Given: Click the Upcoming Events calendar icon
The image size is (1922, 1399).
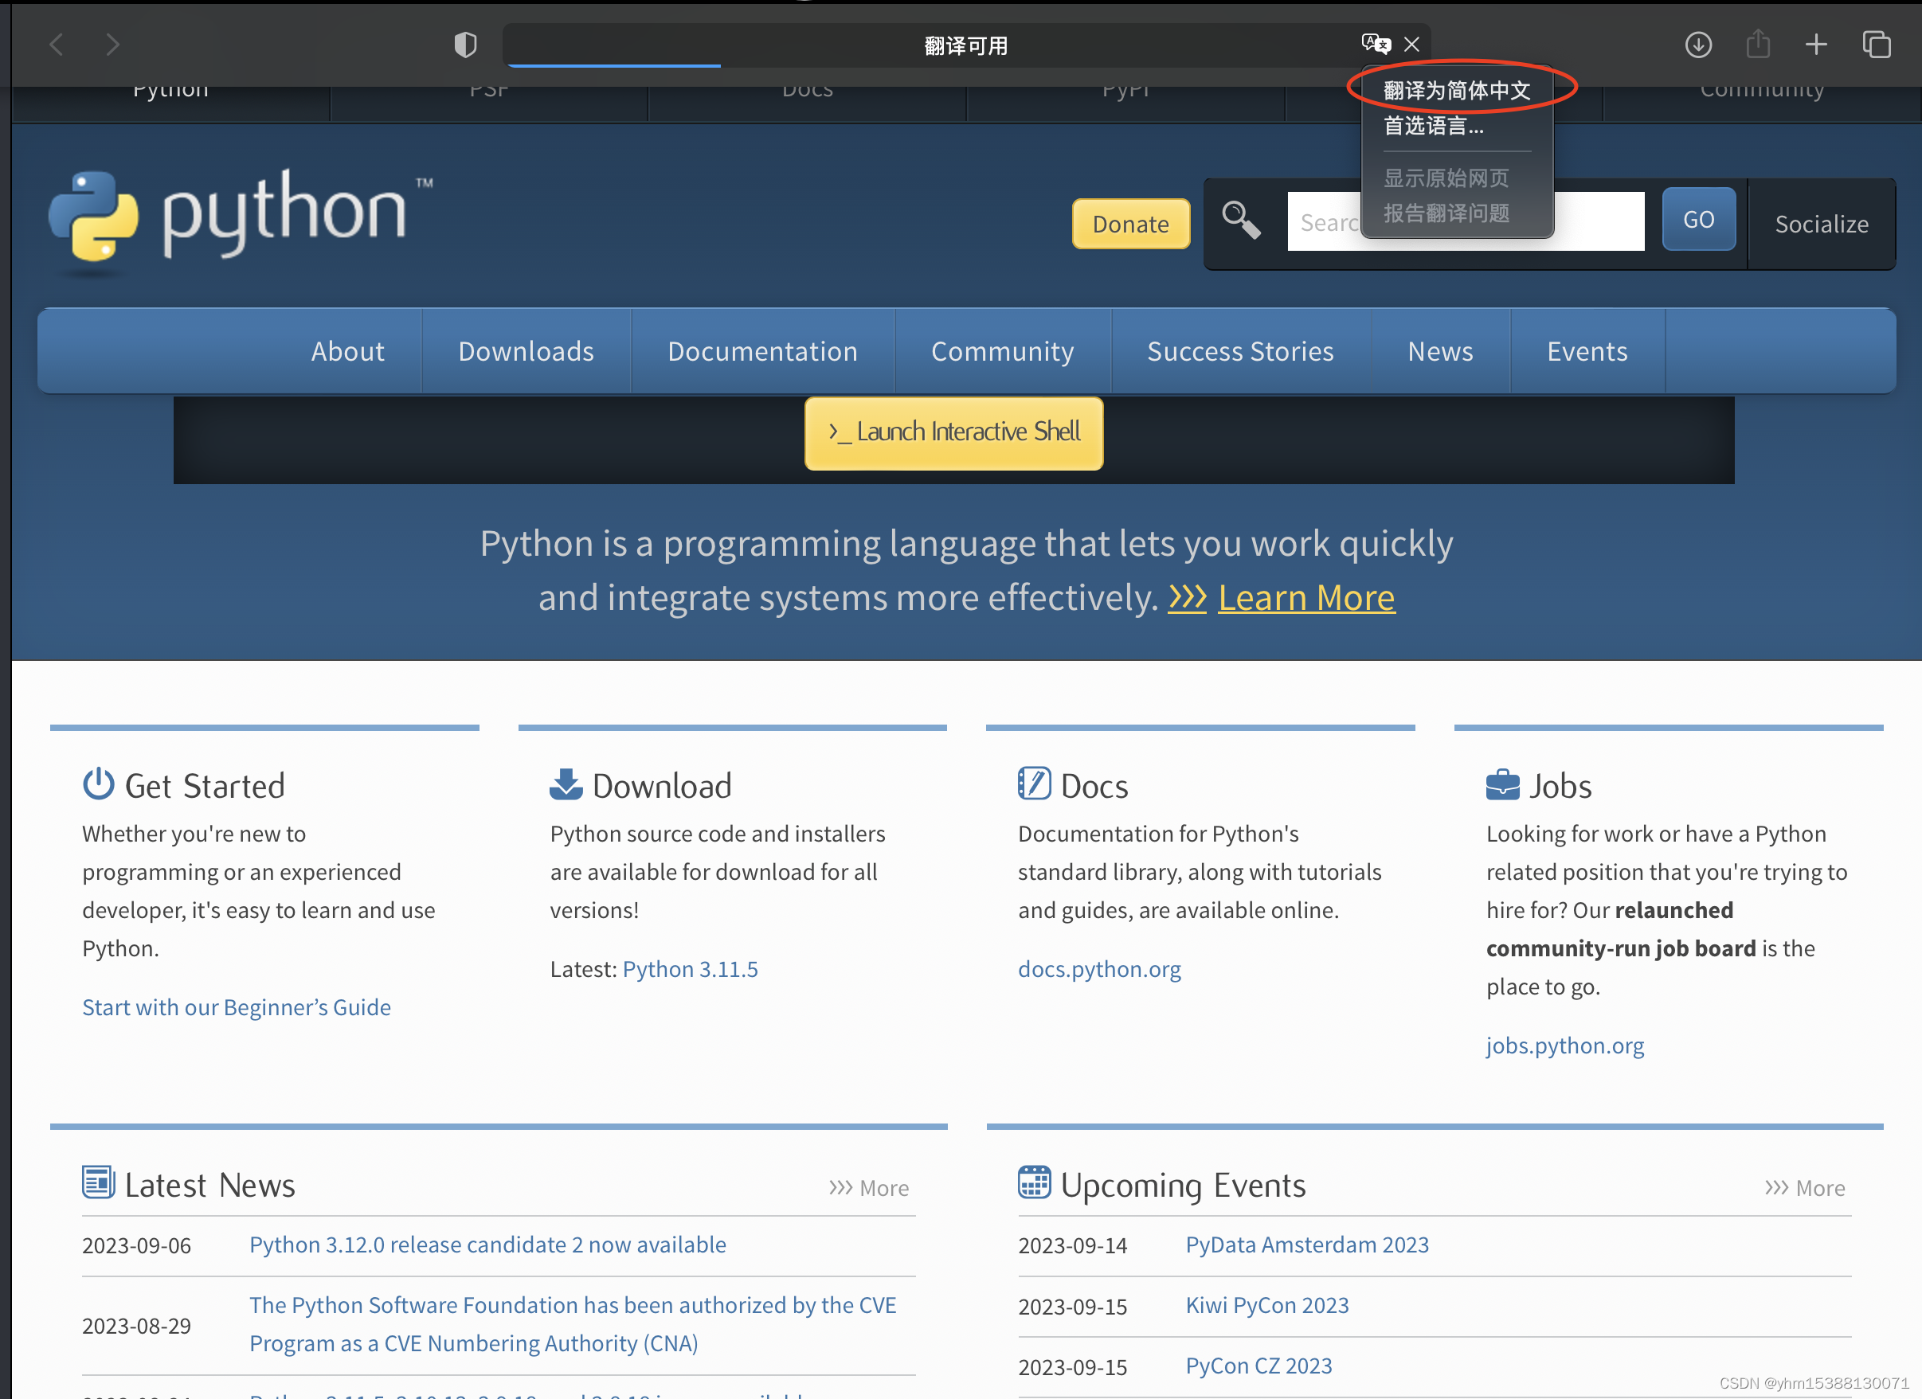Looking at the screenshot, I should 1034,1183.
